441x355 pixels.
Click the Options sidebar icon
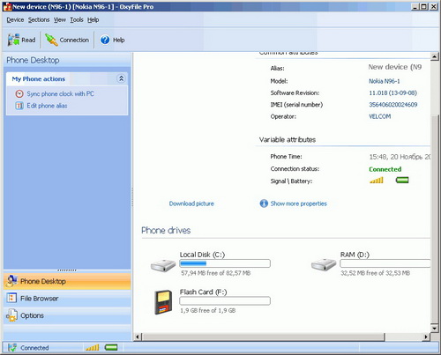point(11,315)
